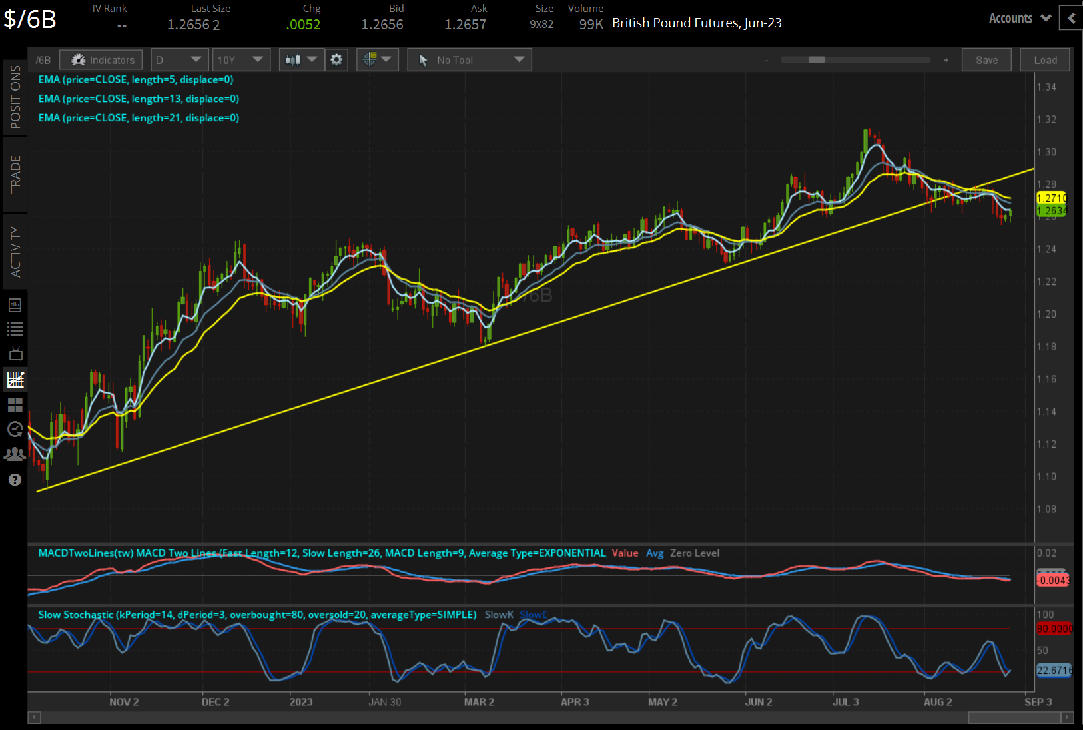Click the Save button for the chart
Screen dimensions: 1083x730
click(x=986, y=59)
